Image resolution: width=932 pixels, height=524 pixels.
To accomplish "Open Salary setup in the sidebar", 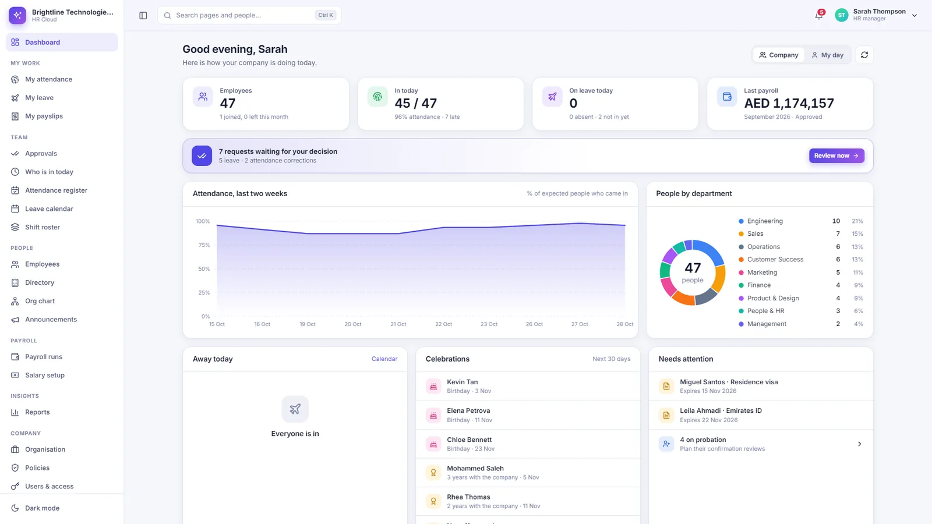I will tap(62, 376).
